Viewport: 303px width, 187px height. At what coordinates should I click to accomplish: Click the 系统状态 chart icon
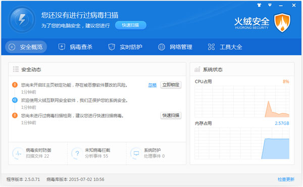tap(197, 69)
